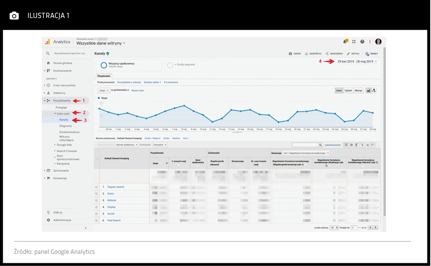Click the table search input field
Viewport: 431px width, 266px height.
[x=305, y=145]
